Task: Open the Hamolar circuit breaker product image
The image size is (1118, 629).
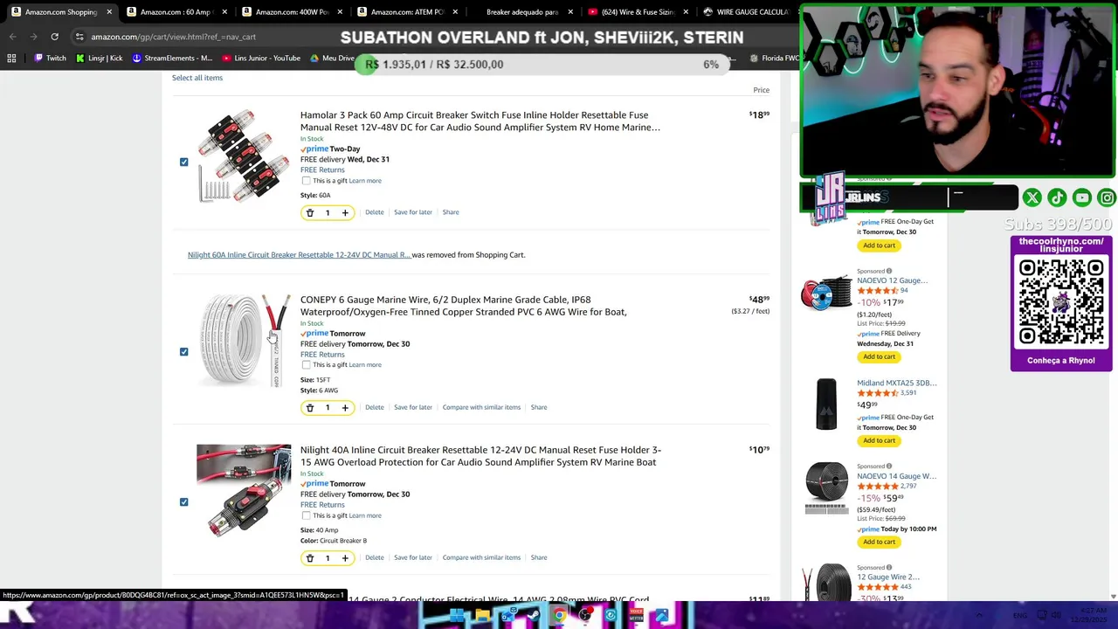Action: [x=244, y=156]
